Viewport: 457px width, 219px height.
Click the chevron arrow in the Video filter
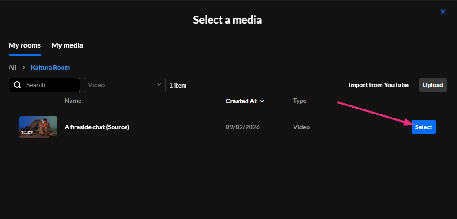tap(158, 84)
